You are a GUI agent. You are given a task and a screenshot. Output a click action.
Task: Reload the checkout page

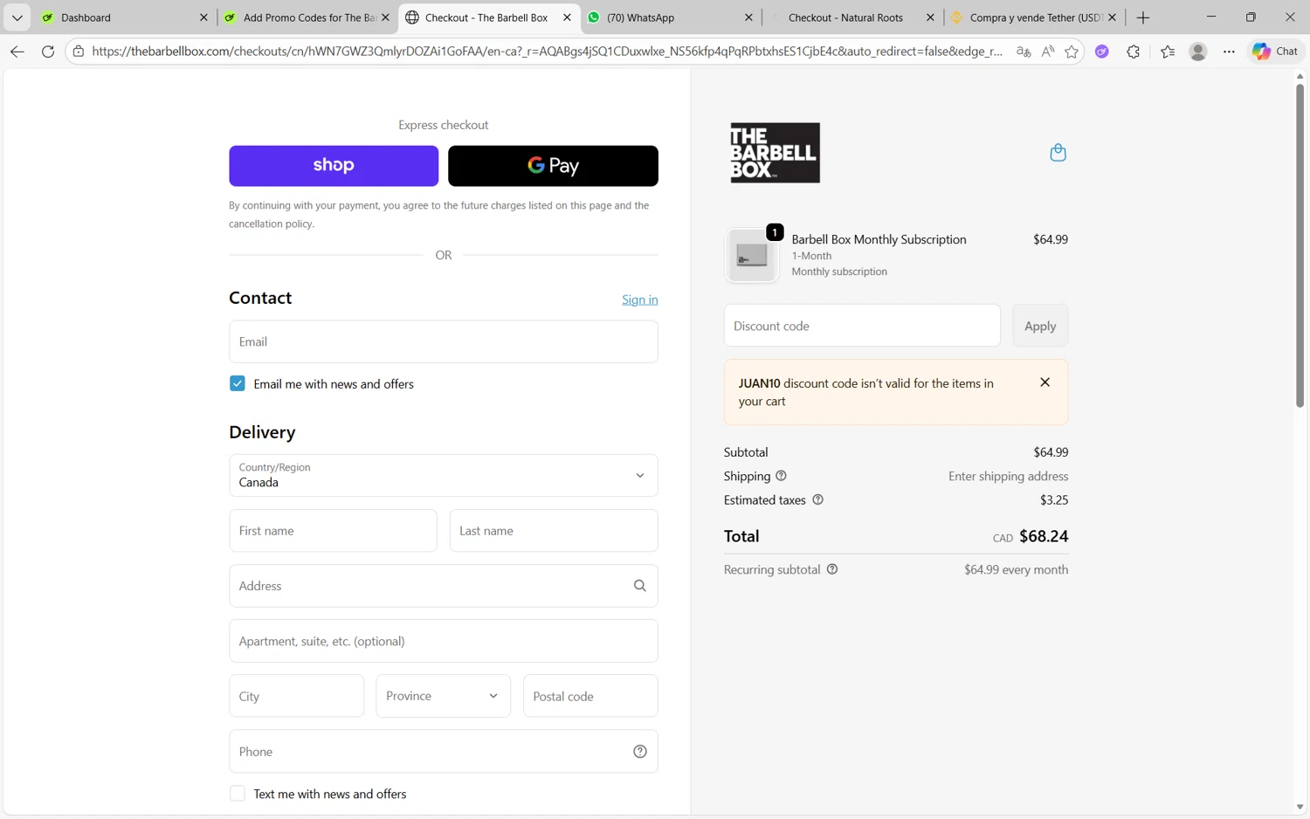coord(48,52)
